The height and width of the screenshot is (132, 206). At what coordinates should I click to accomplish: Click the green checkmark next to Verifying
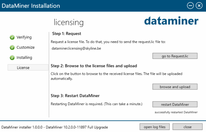tap(12, 37)
